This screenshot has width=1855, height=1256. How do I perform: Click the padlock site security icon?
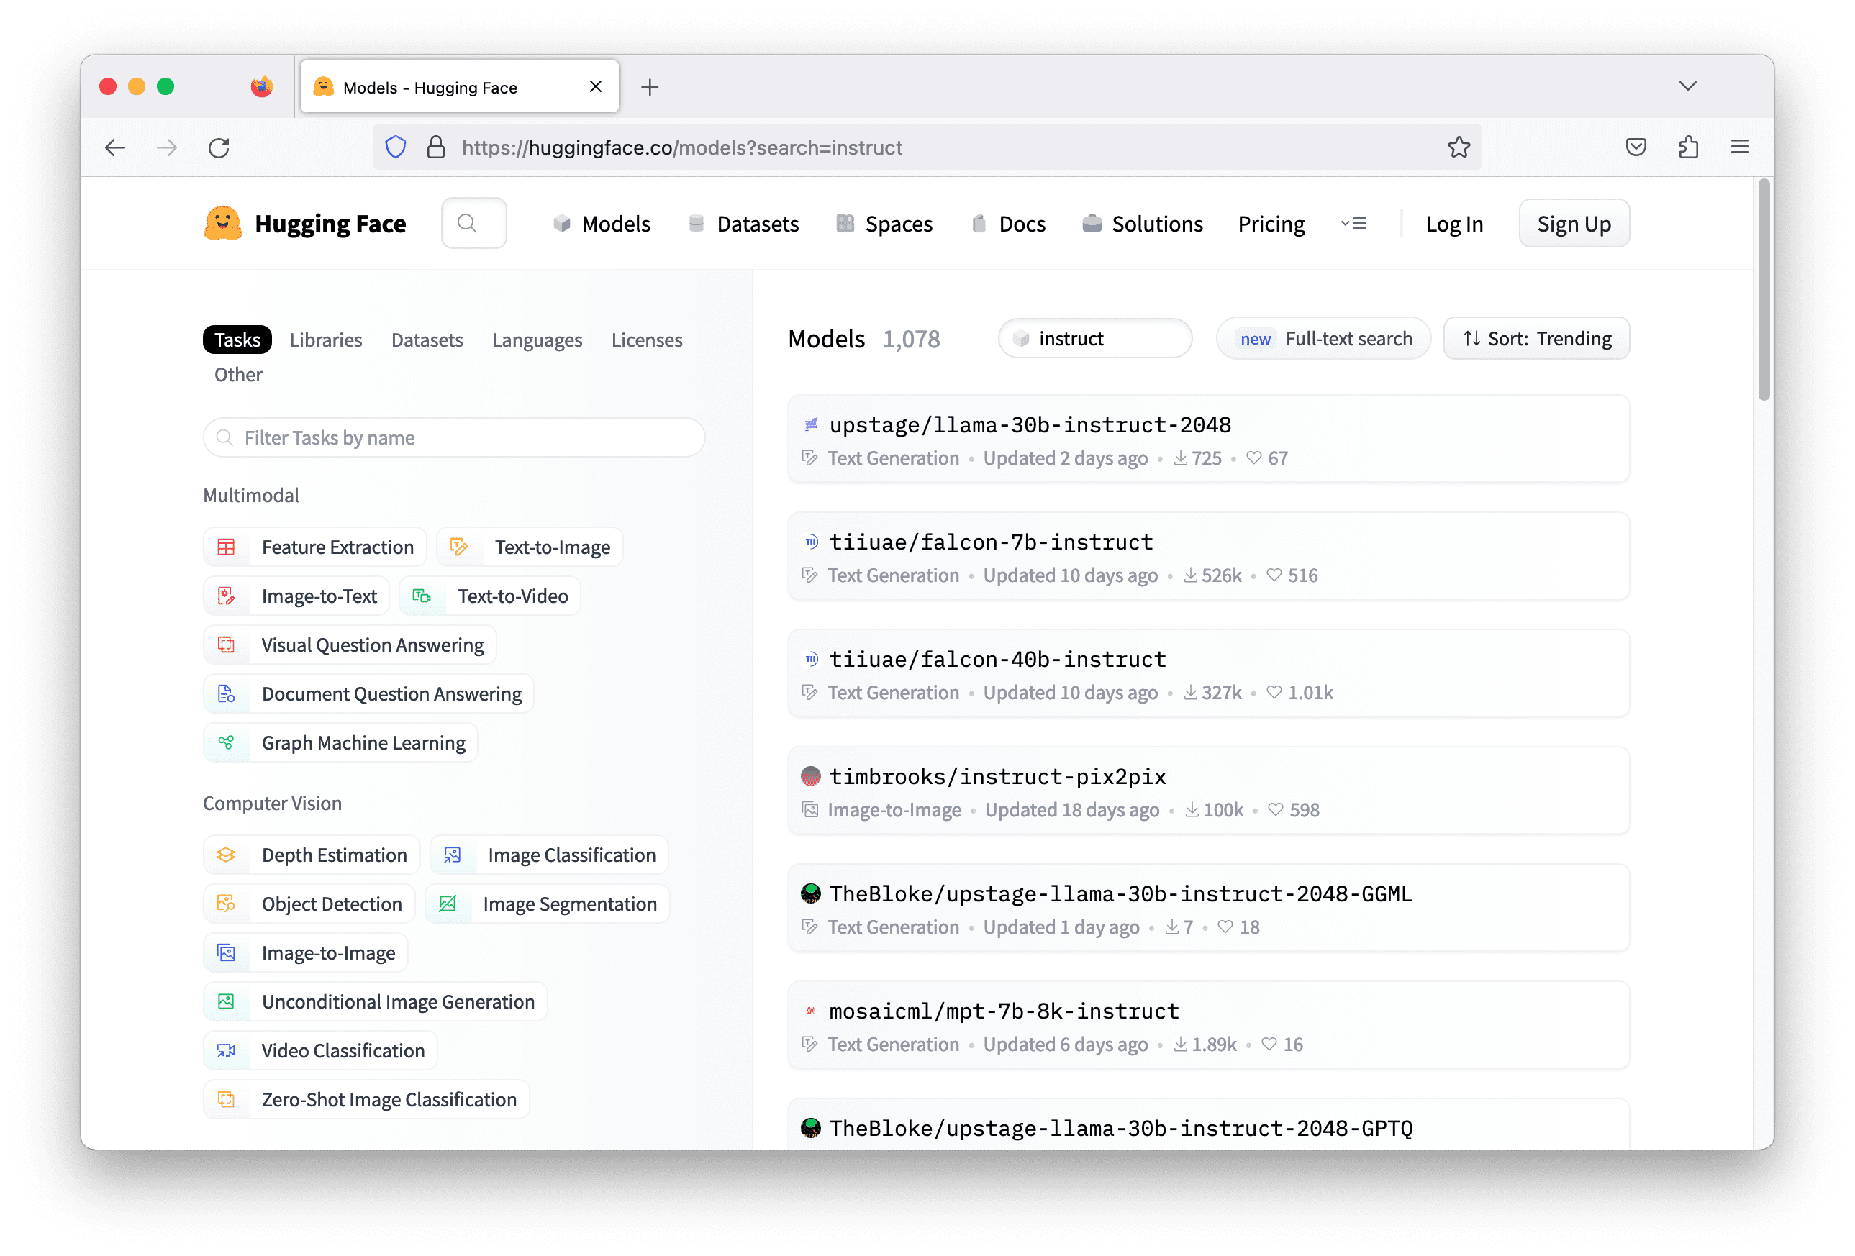point(436,147)
